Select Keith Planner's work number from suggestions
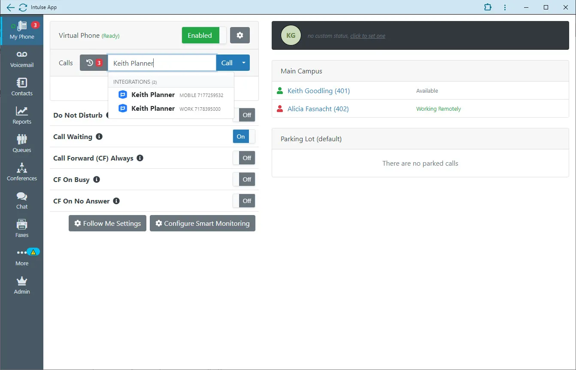 pyautogui.click(x=170, y=109)
